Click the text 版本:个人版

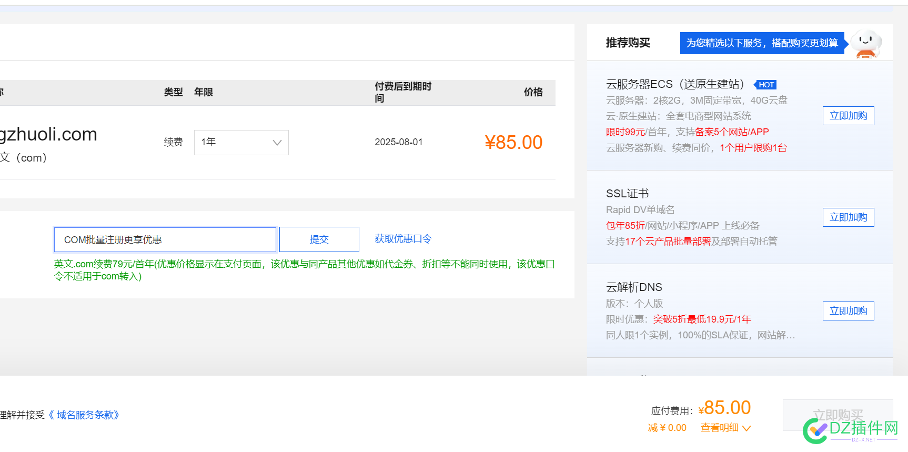634,304
